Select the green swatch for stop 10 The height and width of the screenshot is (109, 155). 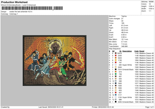click(116, 74)
